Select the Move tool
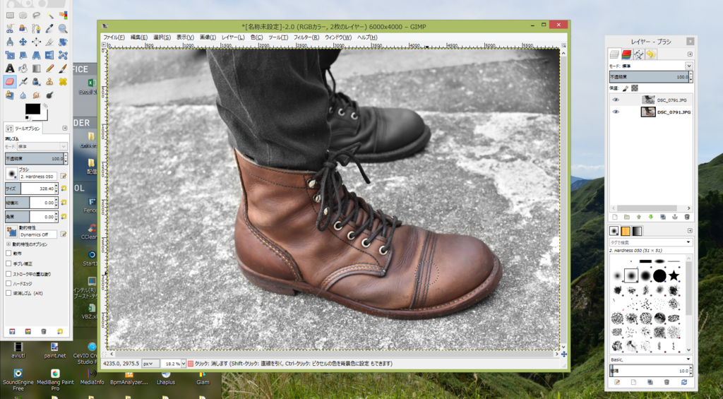The image size is (723, 399). pyautogui.click(x=23, y=42)
